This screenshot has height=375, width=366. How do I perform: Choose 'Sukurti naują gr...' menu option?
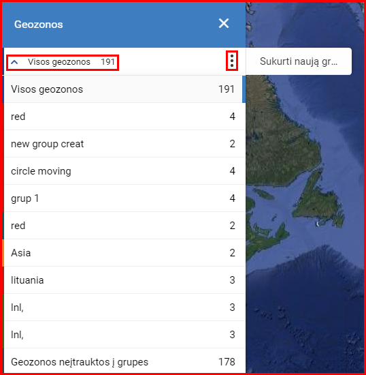tap(299, 61)
